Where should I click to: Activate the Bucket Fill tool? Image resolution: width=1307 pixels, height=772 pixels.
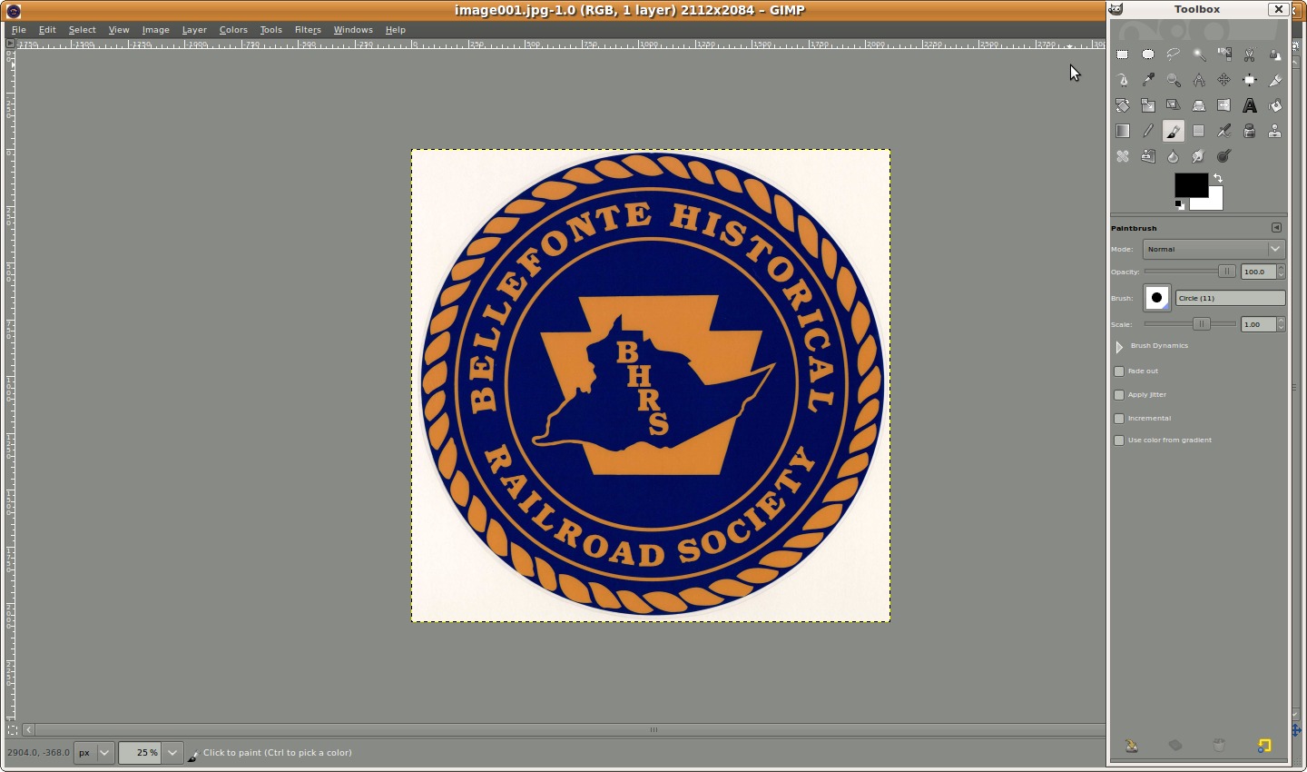pos(1275,105)
